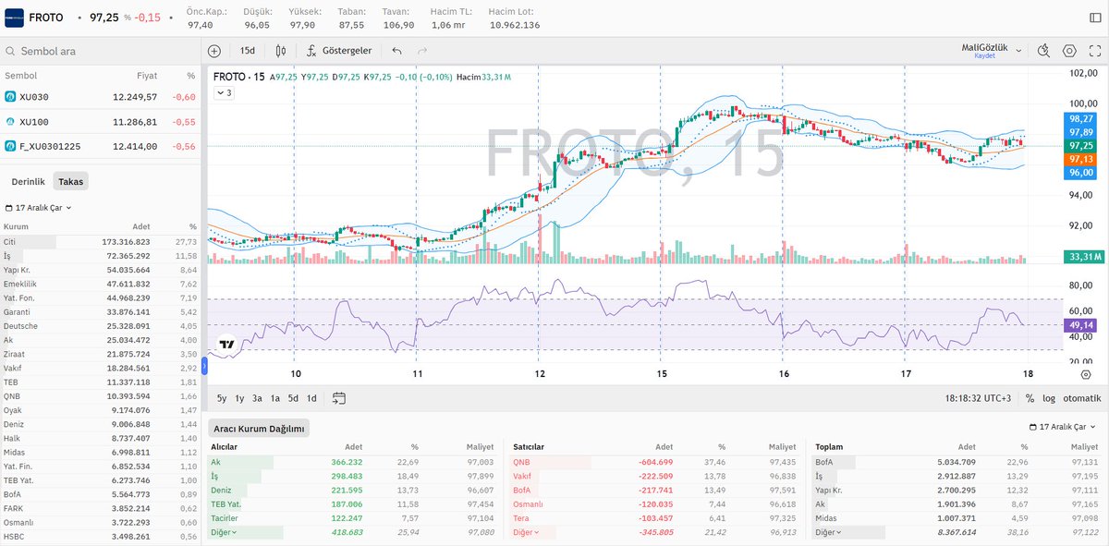
Task: Expand the collapsed indicators legend (3)
Action: (x=224, y=92)
